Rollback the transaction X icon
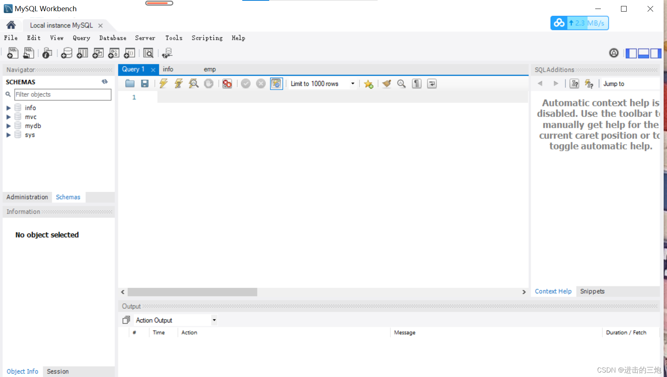667x377 pixels. coord(261,83)
